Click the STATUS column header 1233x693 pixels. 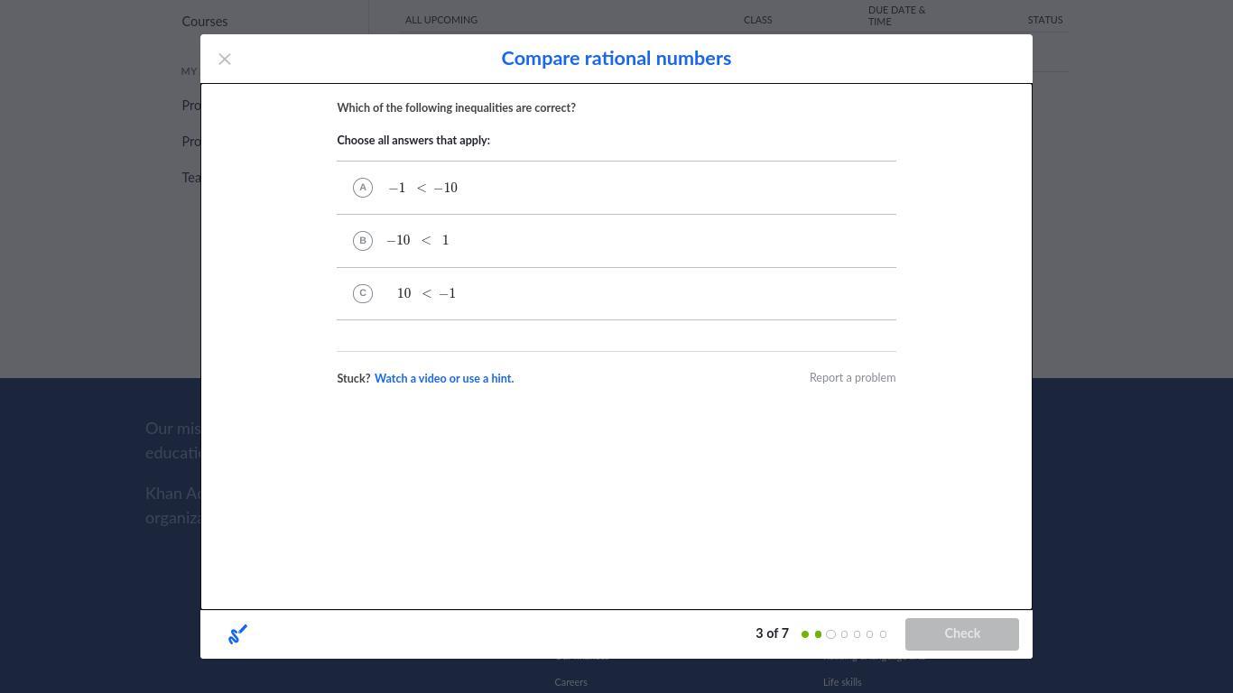[1045, 20]
